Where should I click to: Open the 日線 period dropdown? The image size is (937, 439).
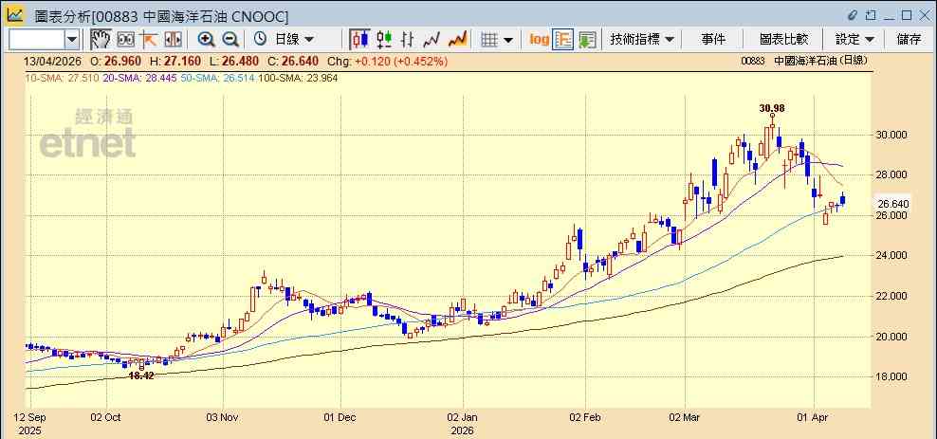294,40
